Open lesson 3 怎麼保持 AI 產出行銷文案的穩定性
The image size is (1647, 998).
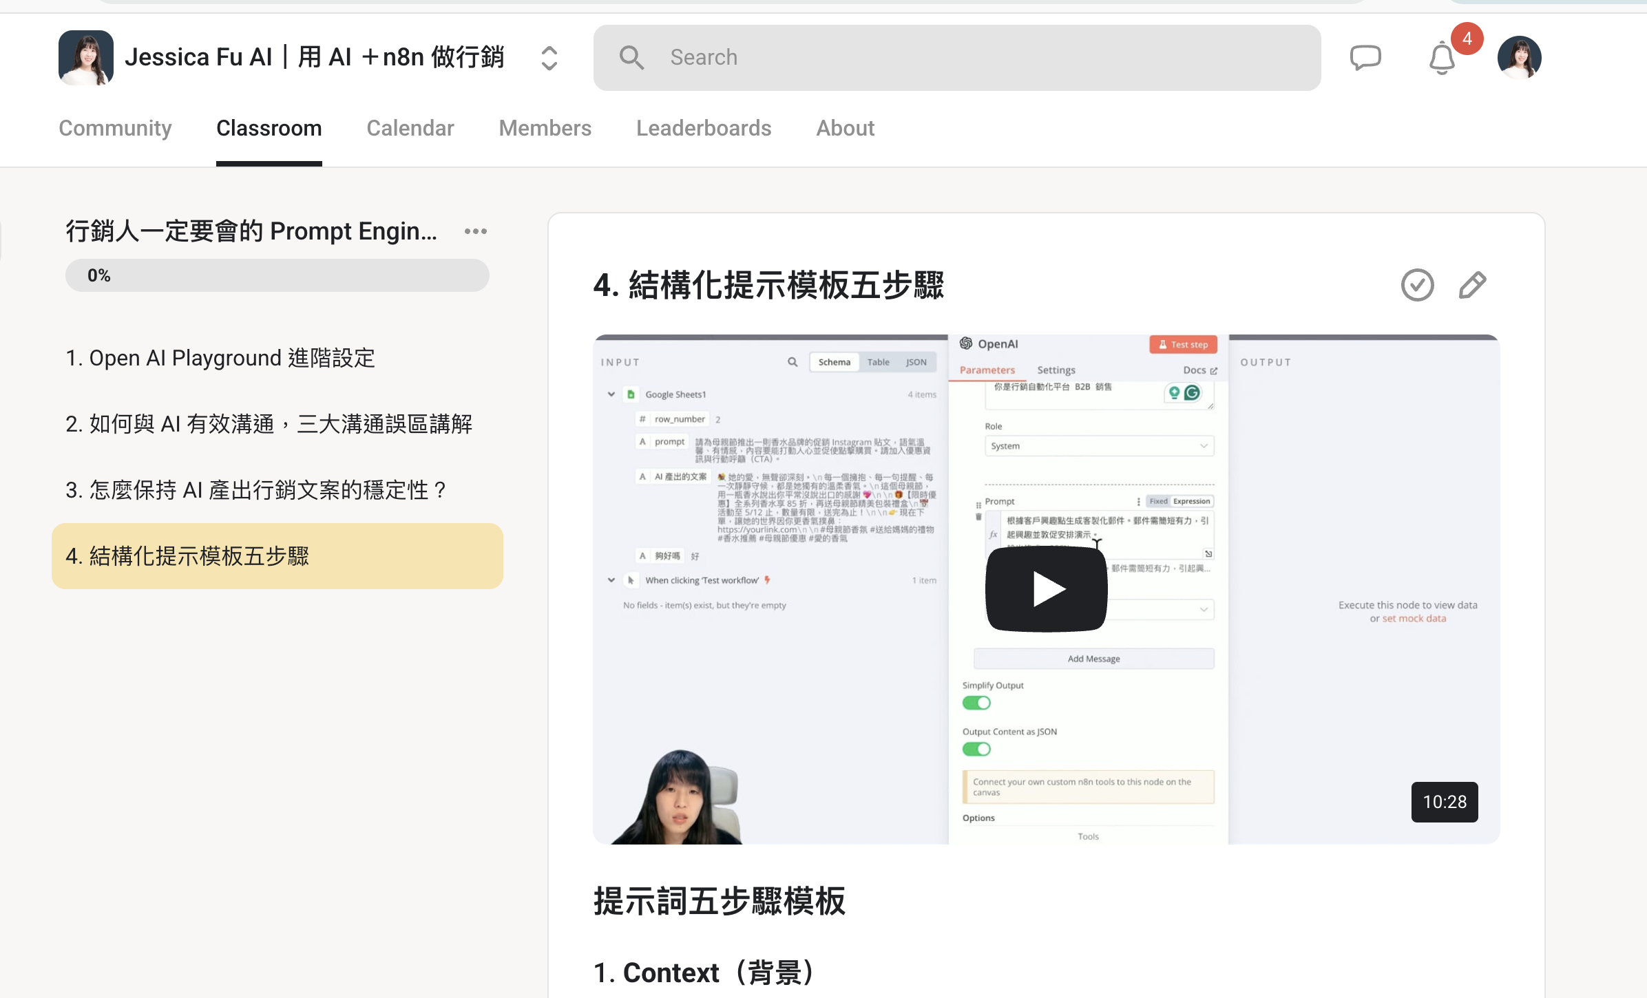pos(256,490)
